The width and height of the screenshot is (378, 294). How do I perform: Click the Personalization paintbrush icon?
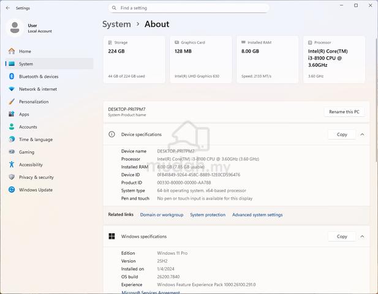tap(12, 102)
